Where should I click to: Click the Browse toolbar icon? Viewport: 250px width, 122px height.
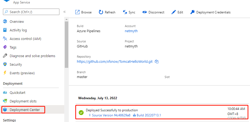pos(77,12)
